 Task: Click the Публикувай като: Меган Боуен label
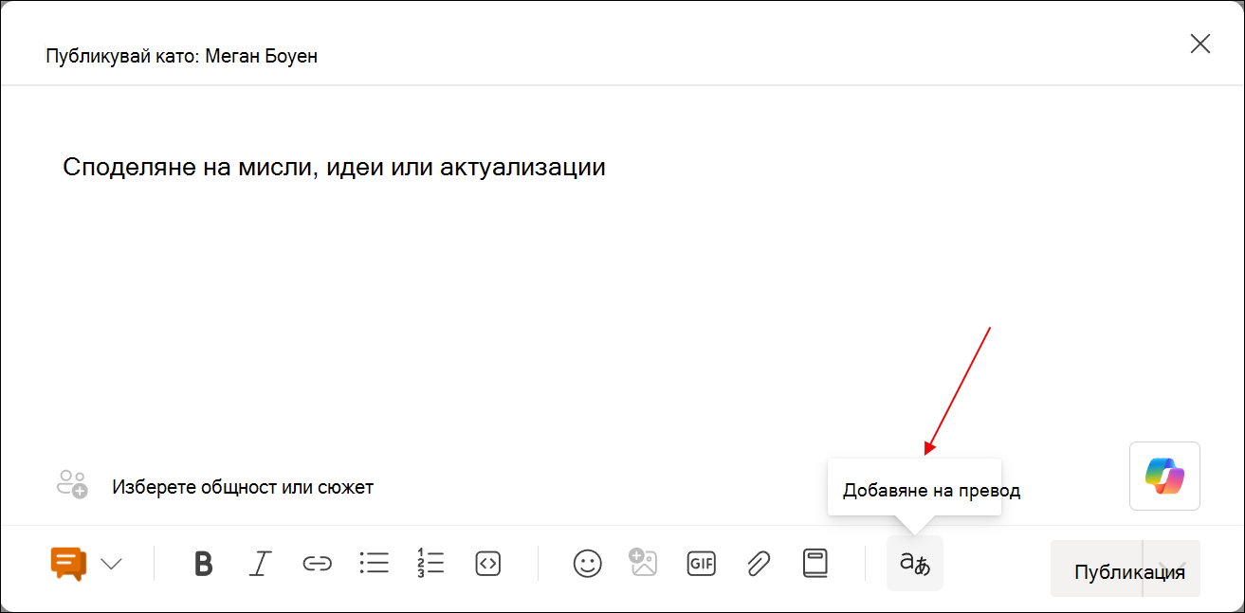pos(181,56)
